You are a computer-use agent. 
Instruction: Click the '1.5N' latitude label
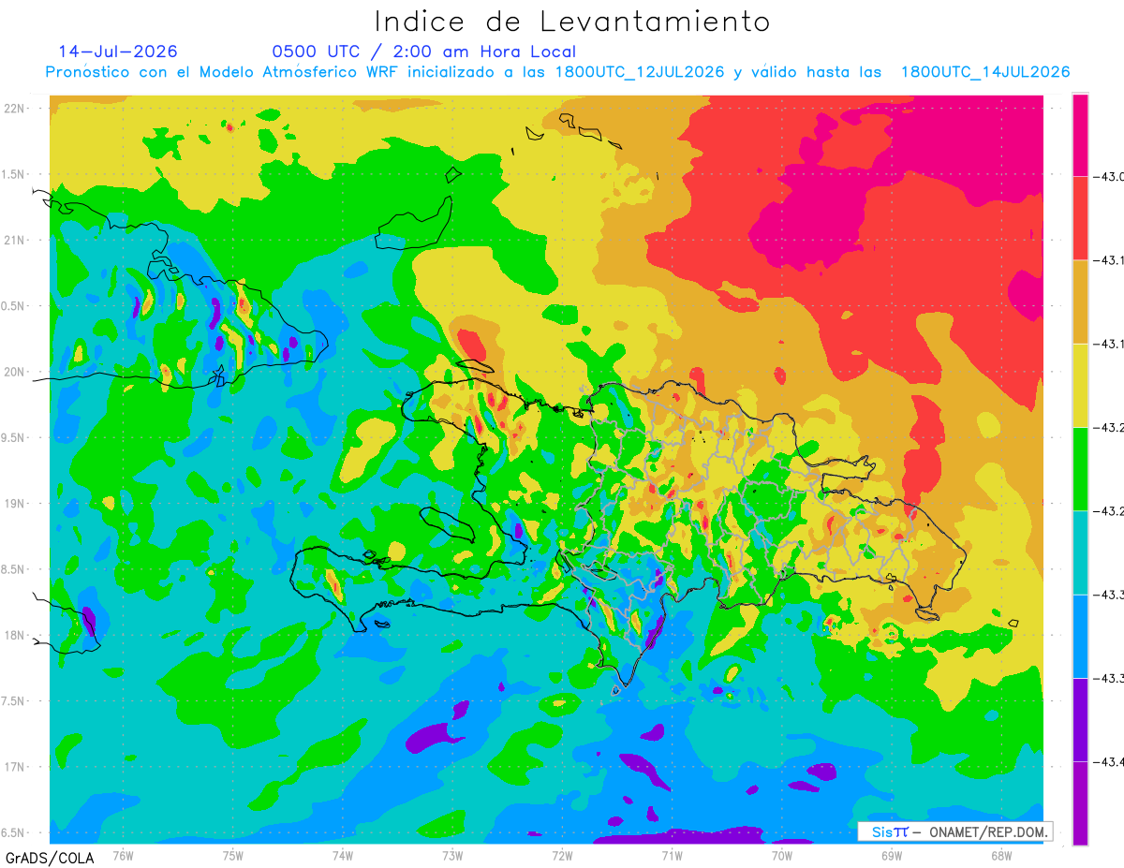[14, 174]
